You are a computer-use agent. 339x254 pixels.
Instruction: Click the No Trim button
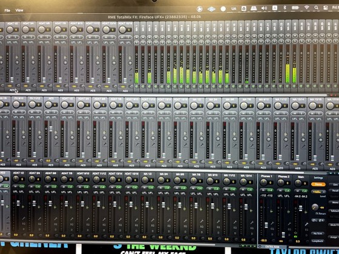click(x=318, y=233)
